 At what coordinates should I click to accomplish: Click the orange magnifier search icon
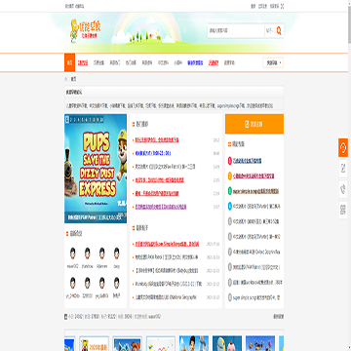pos(279,31)
